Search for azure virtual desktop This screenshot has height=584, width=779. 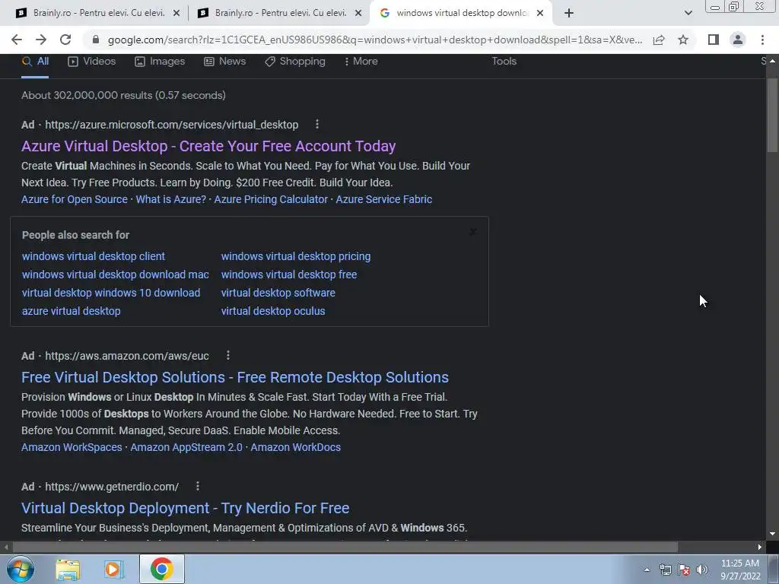pos(71,311)
